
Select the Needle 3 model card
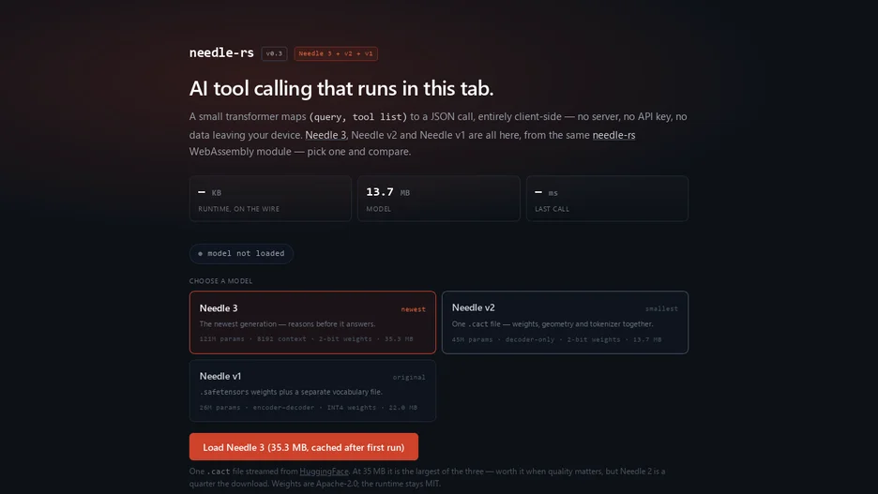click(x=312, y=322)
